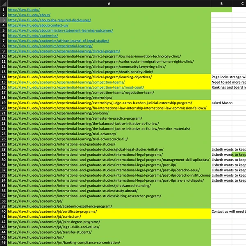
Task: Select the banking-compliance-concentration cell
Action: (x=109, y=243)
